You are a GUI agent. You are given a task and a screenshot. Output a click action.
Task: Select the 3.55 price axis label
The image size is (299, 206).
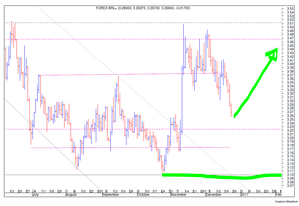pyautogui.click(x=290, y=9)
